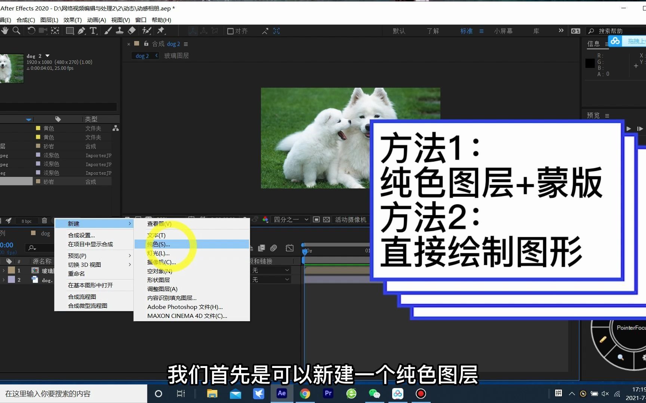Open Chrome from the taskbar
This screenshot has width=646, height=403.
coord(305,393)
